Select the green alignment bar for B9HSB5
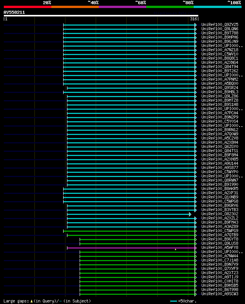Screen dimensions: 245x304 (137, 286)
